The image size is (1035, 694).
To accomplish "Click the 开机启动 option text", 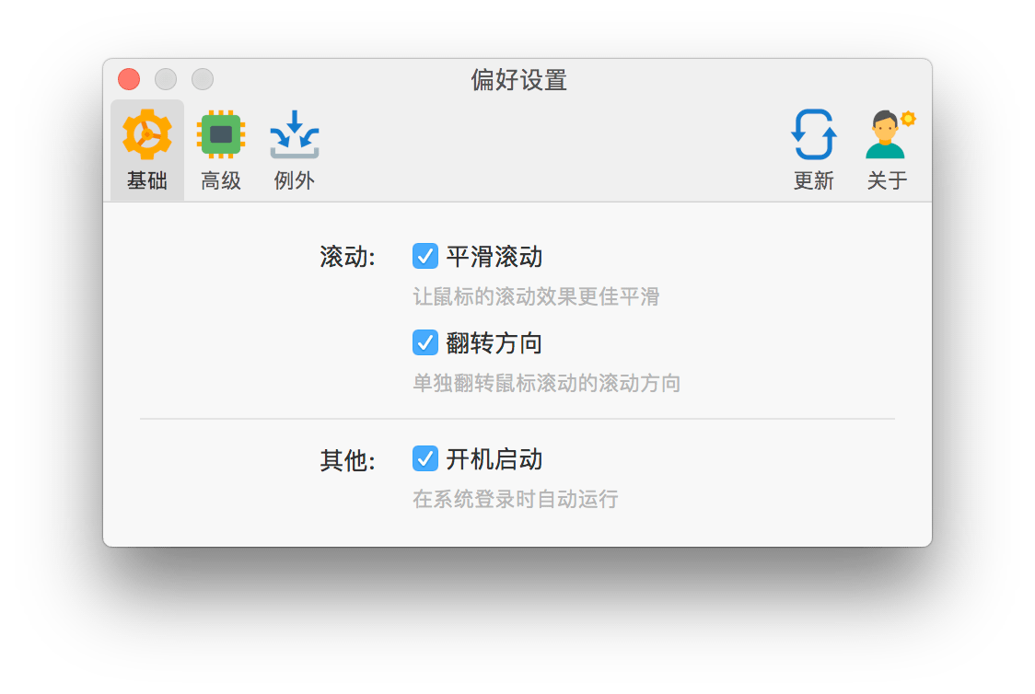I will [x=494, y=459].
